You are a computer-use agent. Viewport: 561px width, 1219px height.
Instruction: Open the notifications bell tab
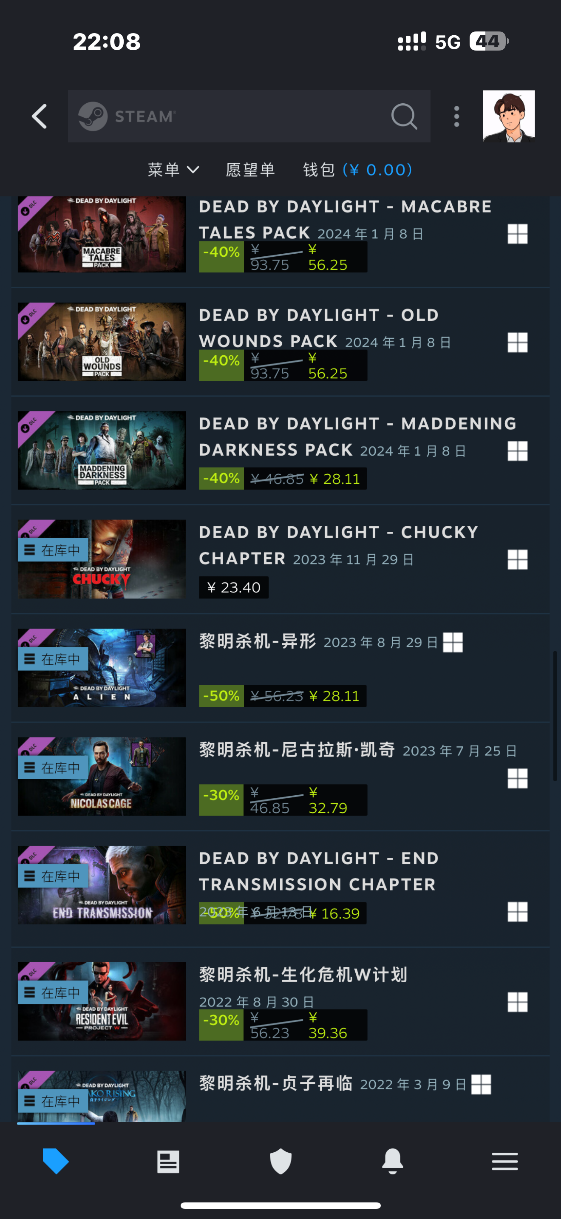393,1161
